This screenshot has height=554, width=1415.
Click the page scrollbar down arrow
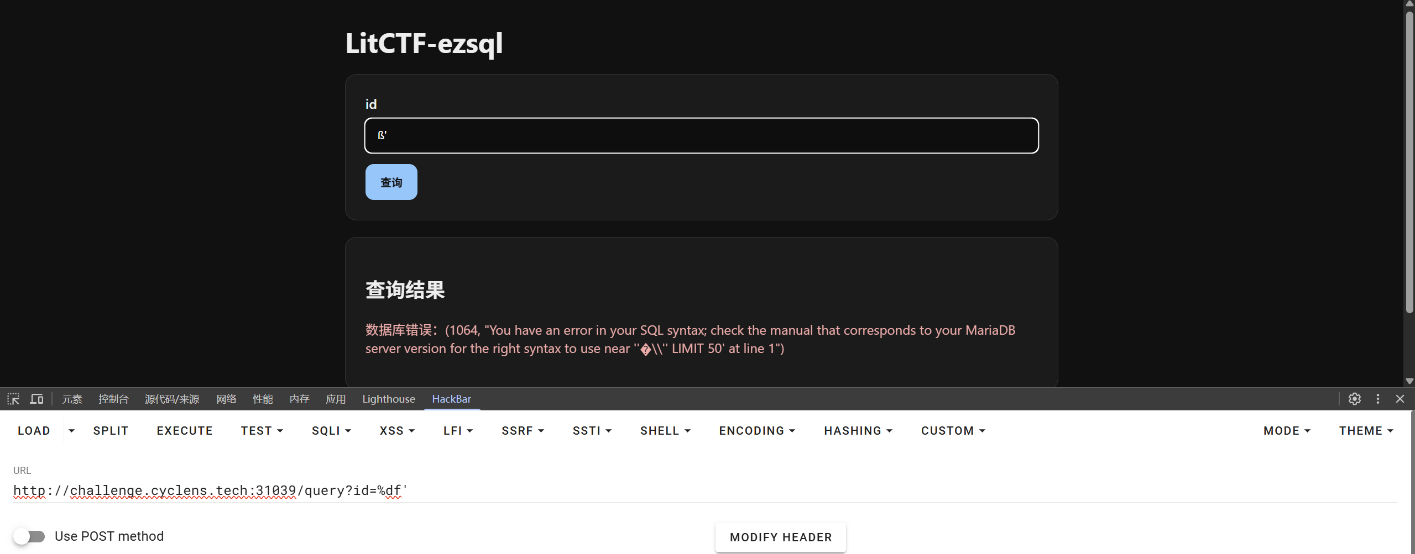(x=1409, y=381)
